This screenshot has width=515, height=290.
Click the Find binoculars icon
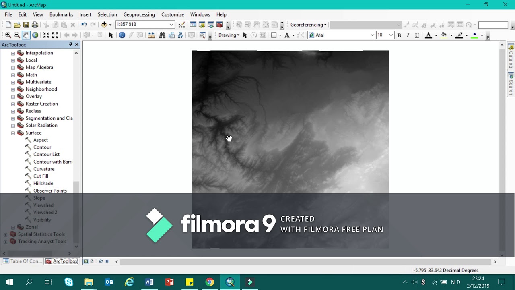click(x=162, y=35)
